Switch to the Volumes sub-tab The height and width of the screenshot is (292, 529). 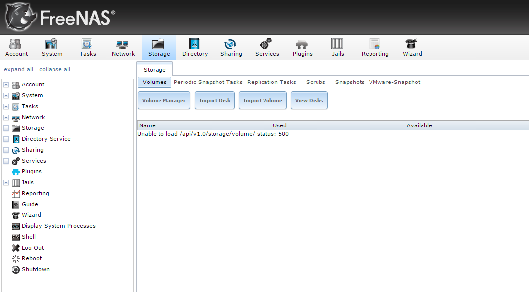click(x=155, y=82)
